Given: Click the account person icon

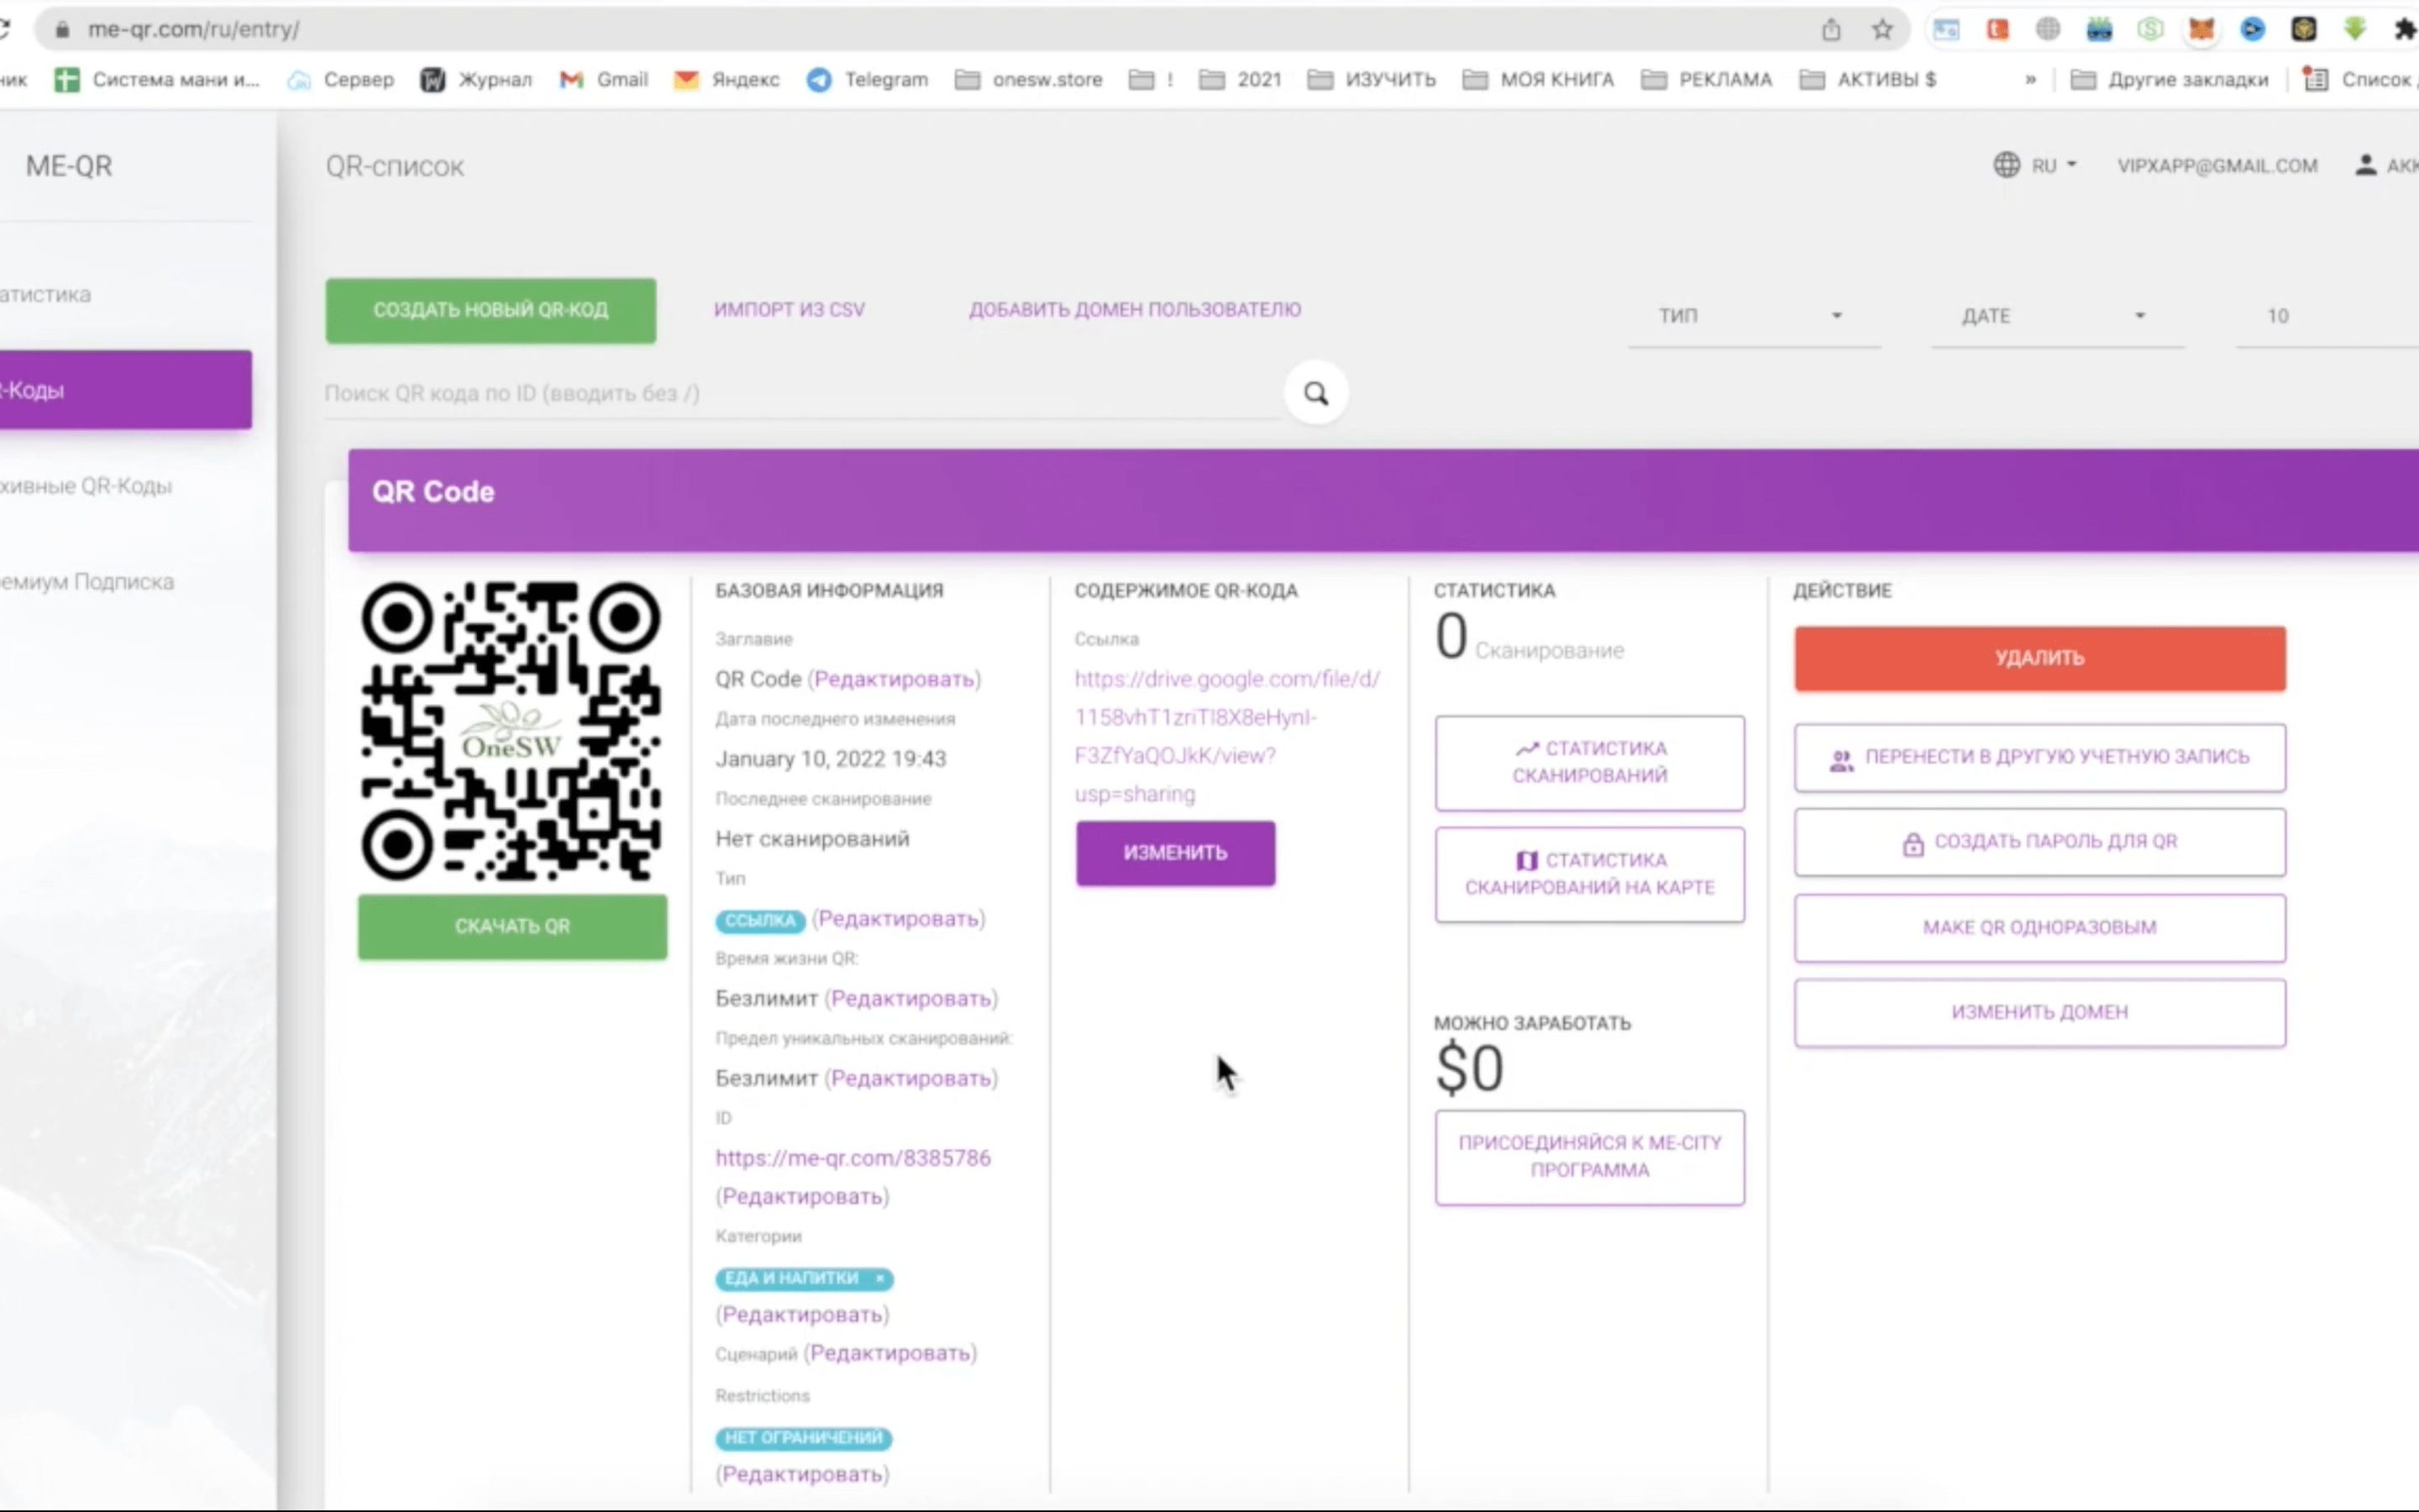Looking at the screenshot, I should (2365, 165).
